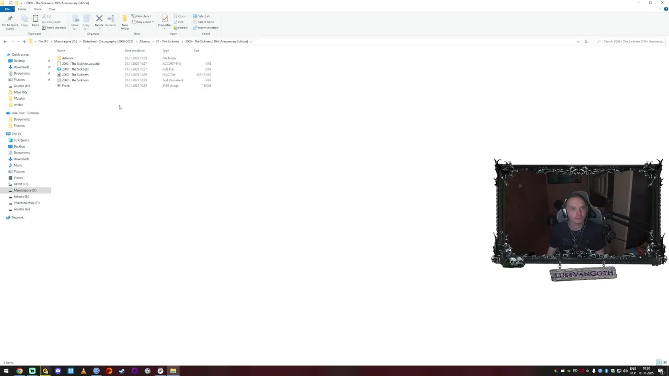Click Invert selection in the ribbon

tap(206, 28)
